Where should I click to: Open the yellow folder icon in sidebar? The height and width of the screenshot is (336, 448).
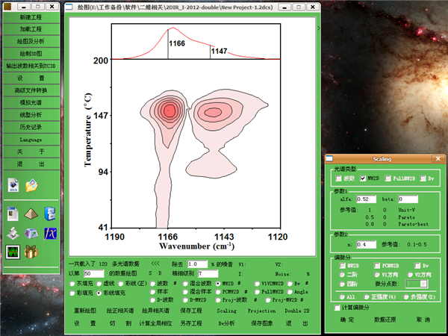[31, 185]
